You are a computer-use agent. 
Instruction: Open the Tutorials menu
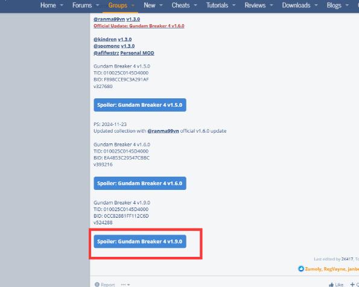click(217, 5)
